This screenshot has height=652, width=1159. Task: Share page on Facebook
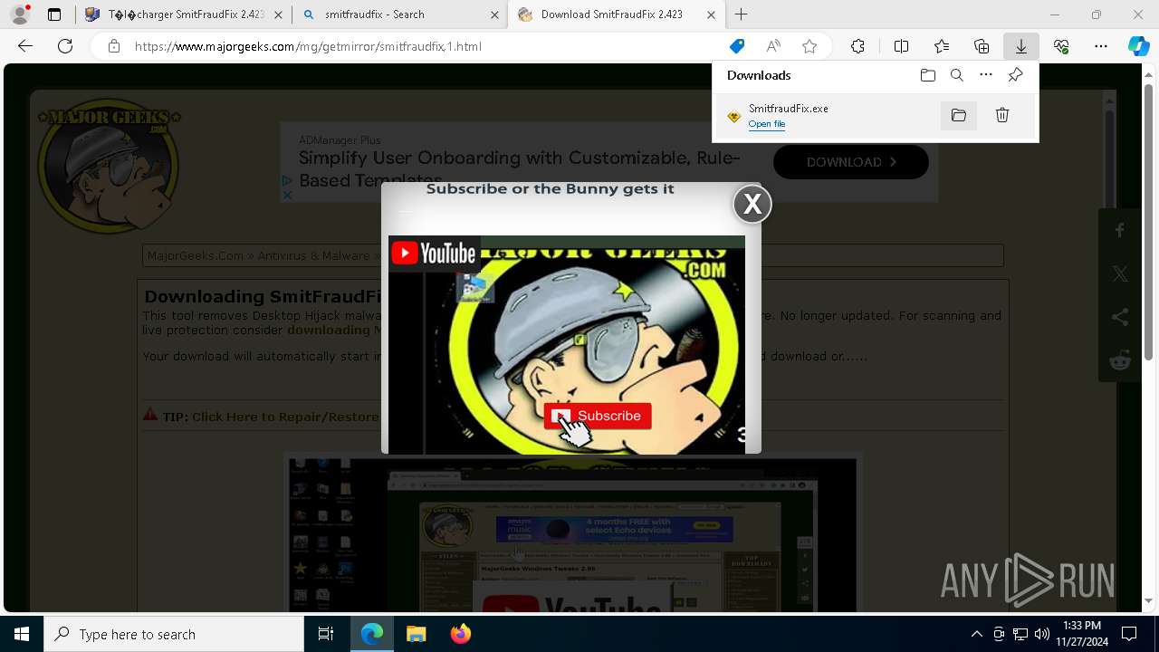1120,231
